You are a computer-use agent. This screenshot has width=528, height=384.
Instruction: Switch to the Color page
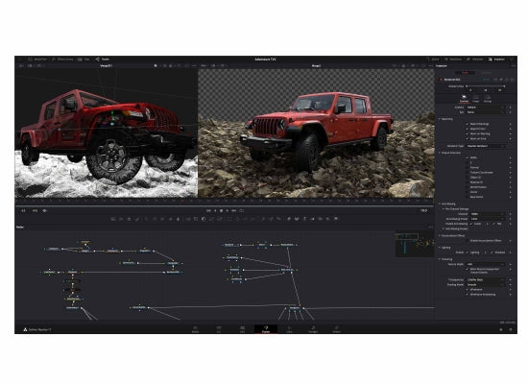(x=289, y=329)
